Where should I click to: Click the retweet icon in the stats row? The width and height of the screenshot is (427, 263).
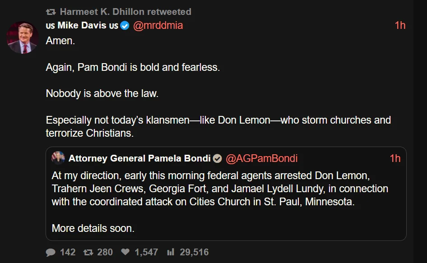(88, 252)
